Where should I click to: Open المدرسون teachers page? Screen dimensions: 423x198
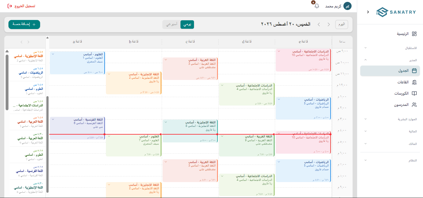390,105
